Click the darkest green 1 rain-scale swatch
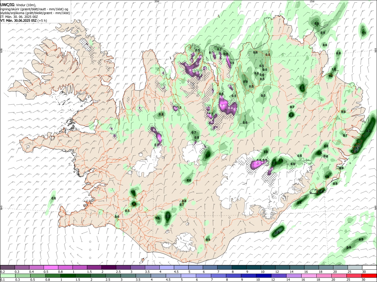This screenshot has height=282, width=377. [68, 276]
